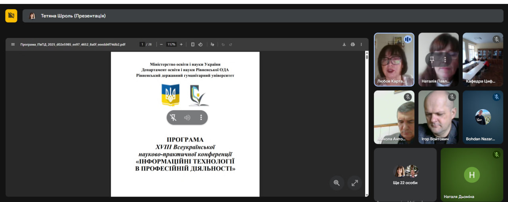This screenshot has width=508, height=202.
Task: Open the PDF sidebar hamburger menu
Action: tap(13, 44)
